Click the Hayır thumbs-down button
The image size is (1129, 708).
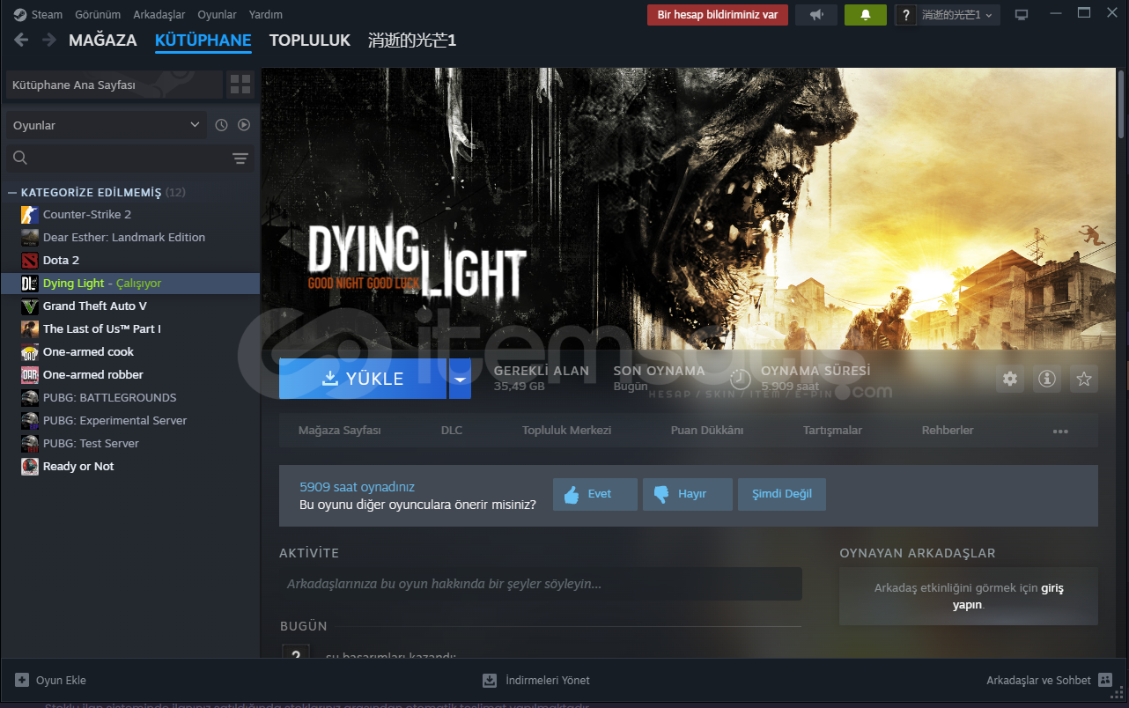[x=688, y=494]
